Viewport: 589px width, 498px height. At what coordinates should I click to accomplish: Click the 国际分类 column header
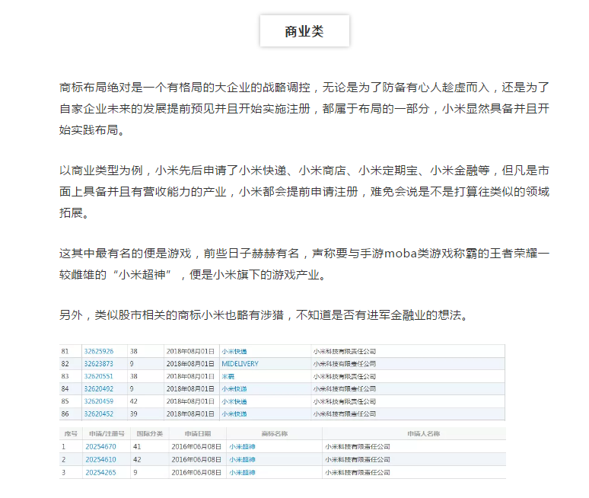click(149, 434)
